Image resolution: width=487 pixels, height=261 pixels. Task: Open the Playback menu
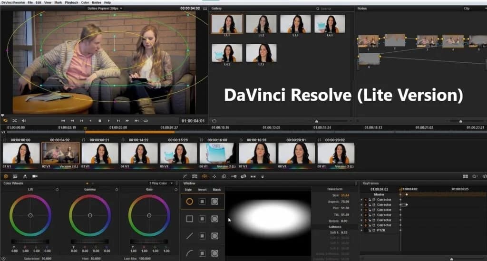71,2
